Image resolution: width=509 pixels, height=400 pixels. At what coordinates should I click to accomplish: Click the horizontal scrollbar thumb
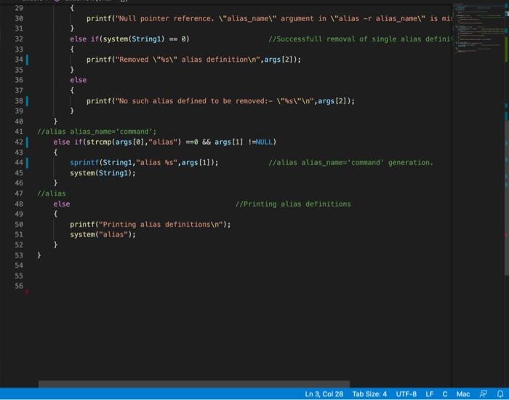pos(194,384)
